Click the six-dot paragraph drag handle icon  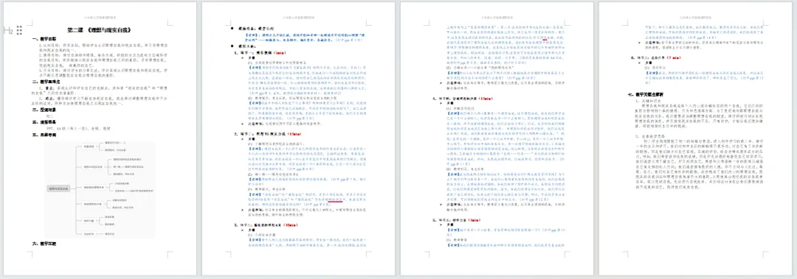[19, 30]
